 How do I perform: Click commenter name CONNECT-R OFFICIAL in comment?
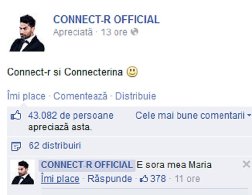point(87,165)
